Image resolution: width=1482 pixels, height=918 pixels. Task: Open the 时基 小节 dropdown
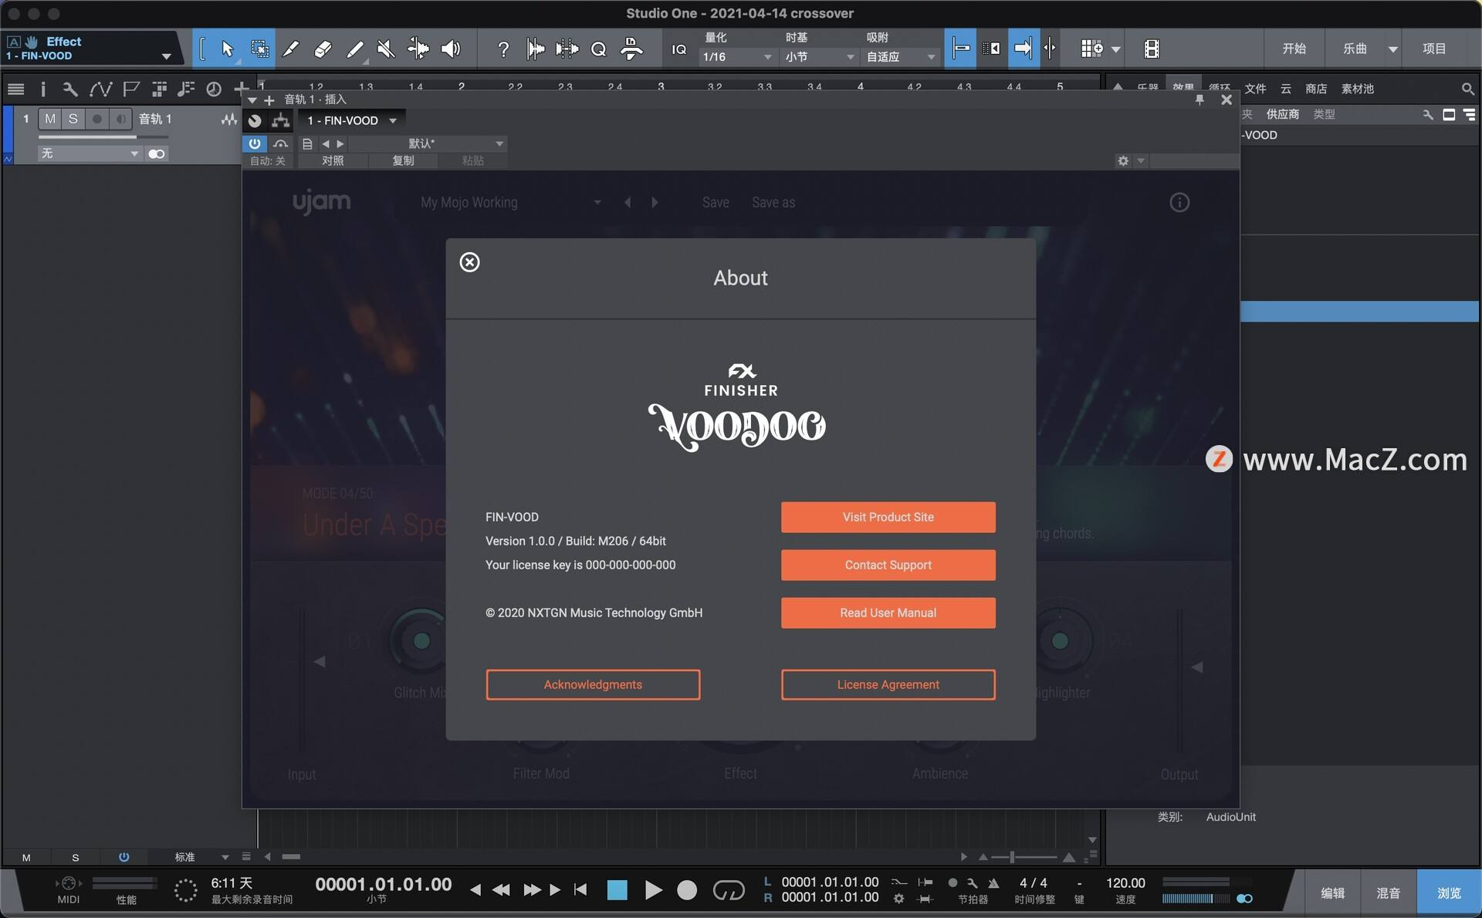pos(820,57)
